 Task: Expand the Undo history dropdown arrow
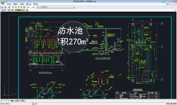point(31,7)
